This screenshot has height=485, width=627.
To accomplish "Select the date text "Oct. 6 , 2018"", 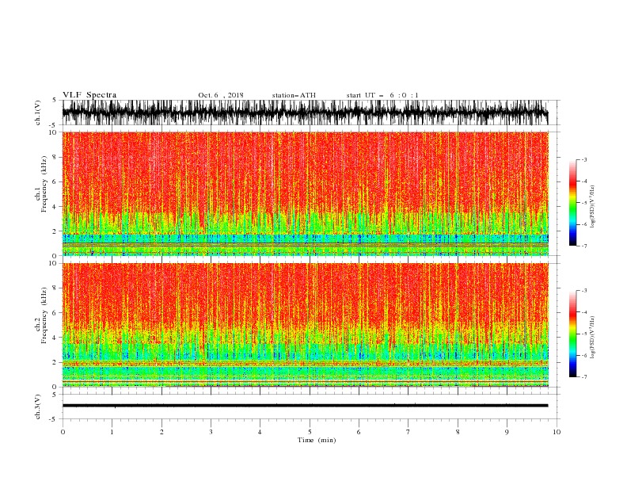I will pos(221,95).
